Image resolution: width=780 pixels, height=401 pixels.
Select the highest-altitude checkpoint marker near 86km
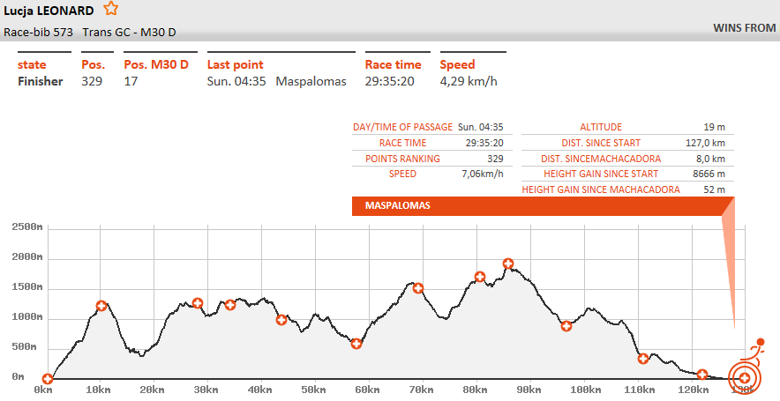point(507,264)
